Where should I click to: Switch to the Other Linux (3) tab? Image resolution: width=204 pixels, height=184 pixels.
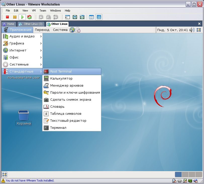pos(31,24)
